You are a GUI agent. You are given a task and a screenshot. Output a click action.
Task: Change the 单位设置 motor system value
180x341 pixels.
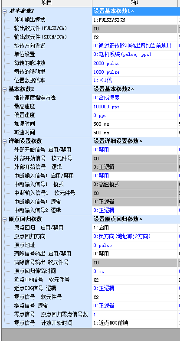[135, 55]
